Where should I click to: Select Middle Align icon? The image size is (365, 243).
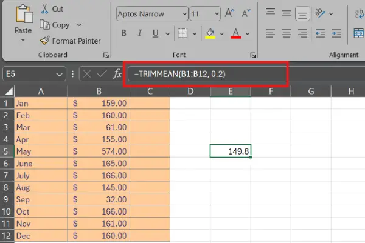click(x=287, y=13)
